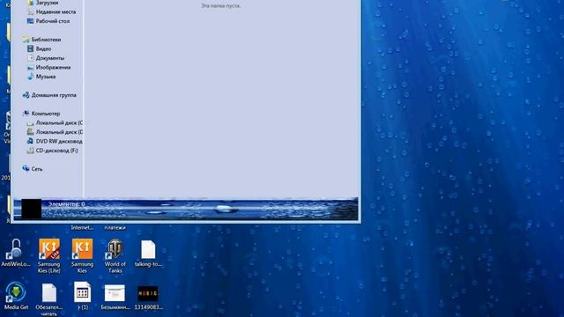Click the Домашняя группа icon
The width and height of the screenshot is (564, 317).
(26, 95)
